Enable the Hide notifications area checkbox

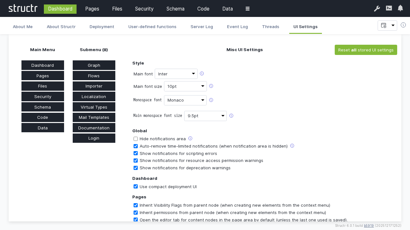pos(135,139)
